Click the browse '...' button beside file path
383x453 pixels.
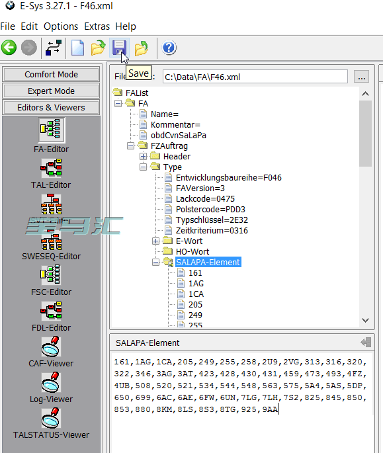point(361,77)
